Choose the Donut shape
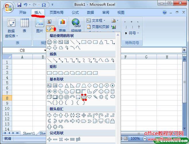This screenshot has width=189, height=144. [61, 97]
